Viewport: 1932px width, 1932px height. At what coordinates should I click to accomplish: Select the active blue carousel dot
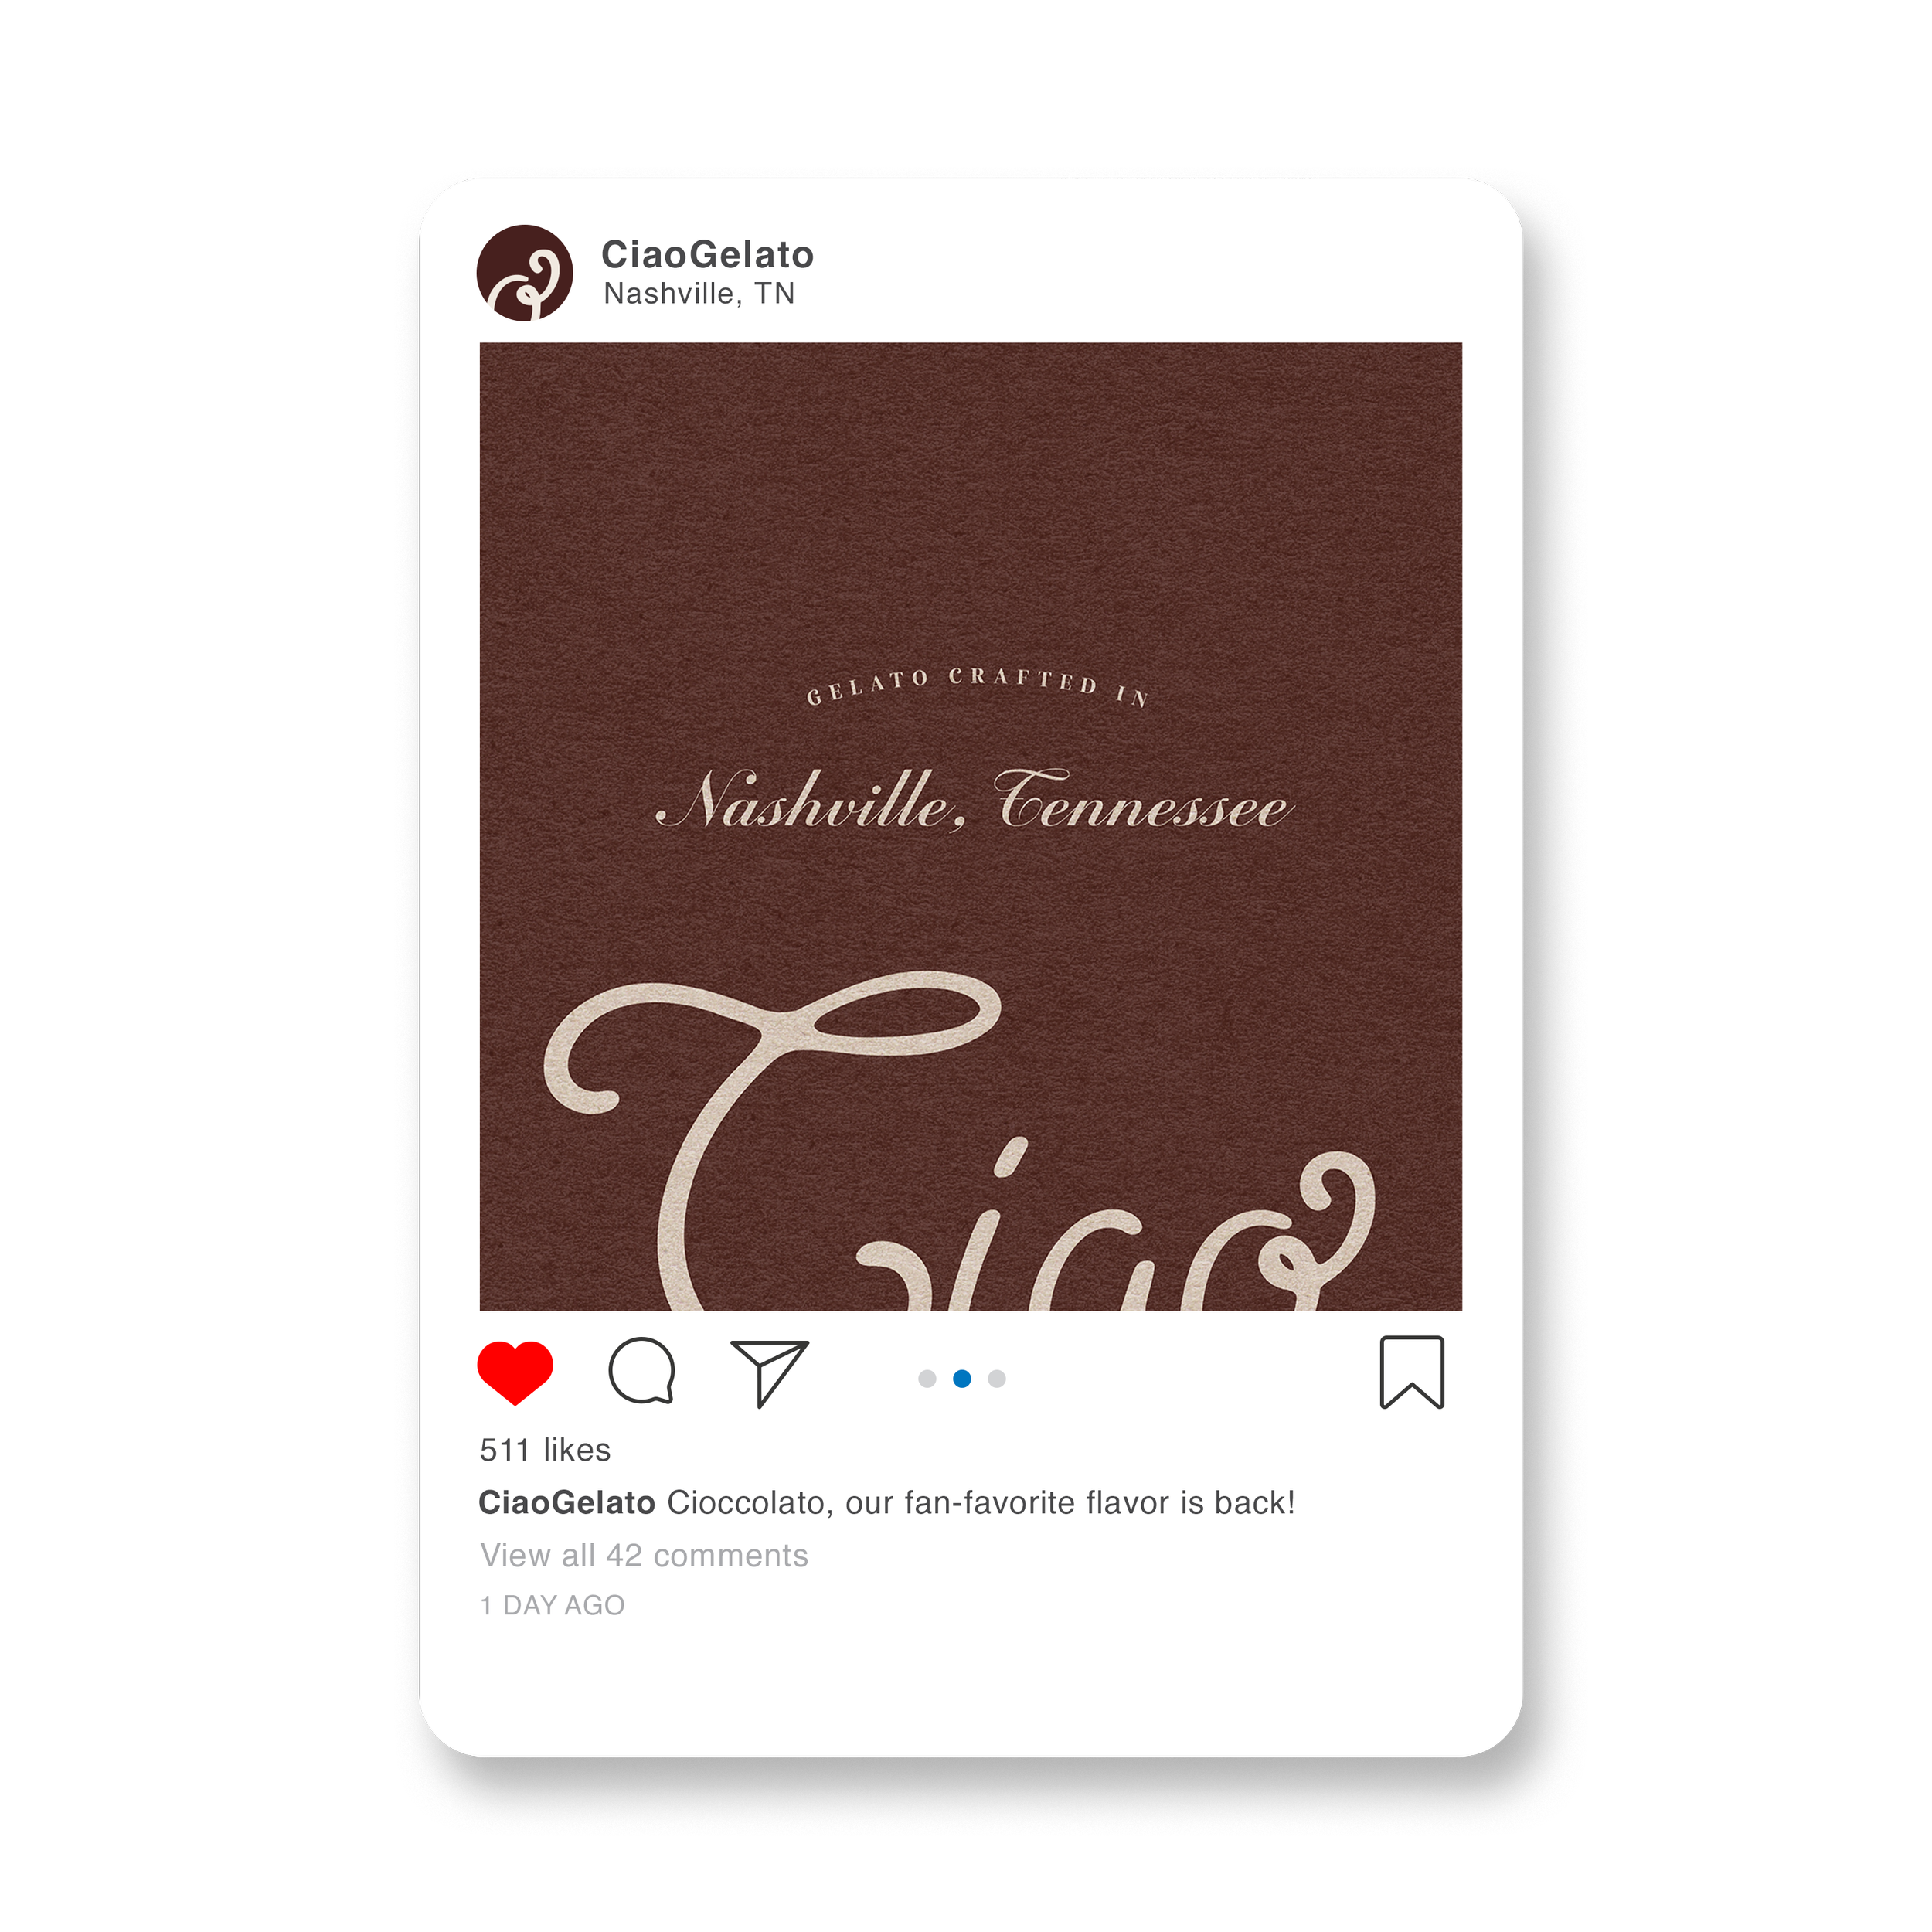pos(962,1379)
